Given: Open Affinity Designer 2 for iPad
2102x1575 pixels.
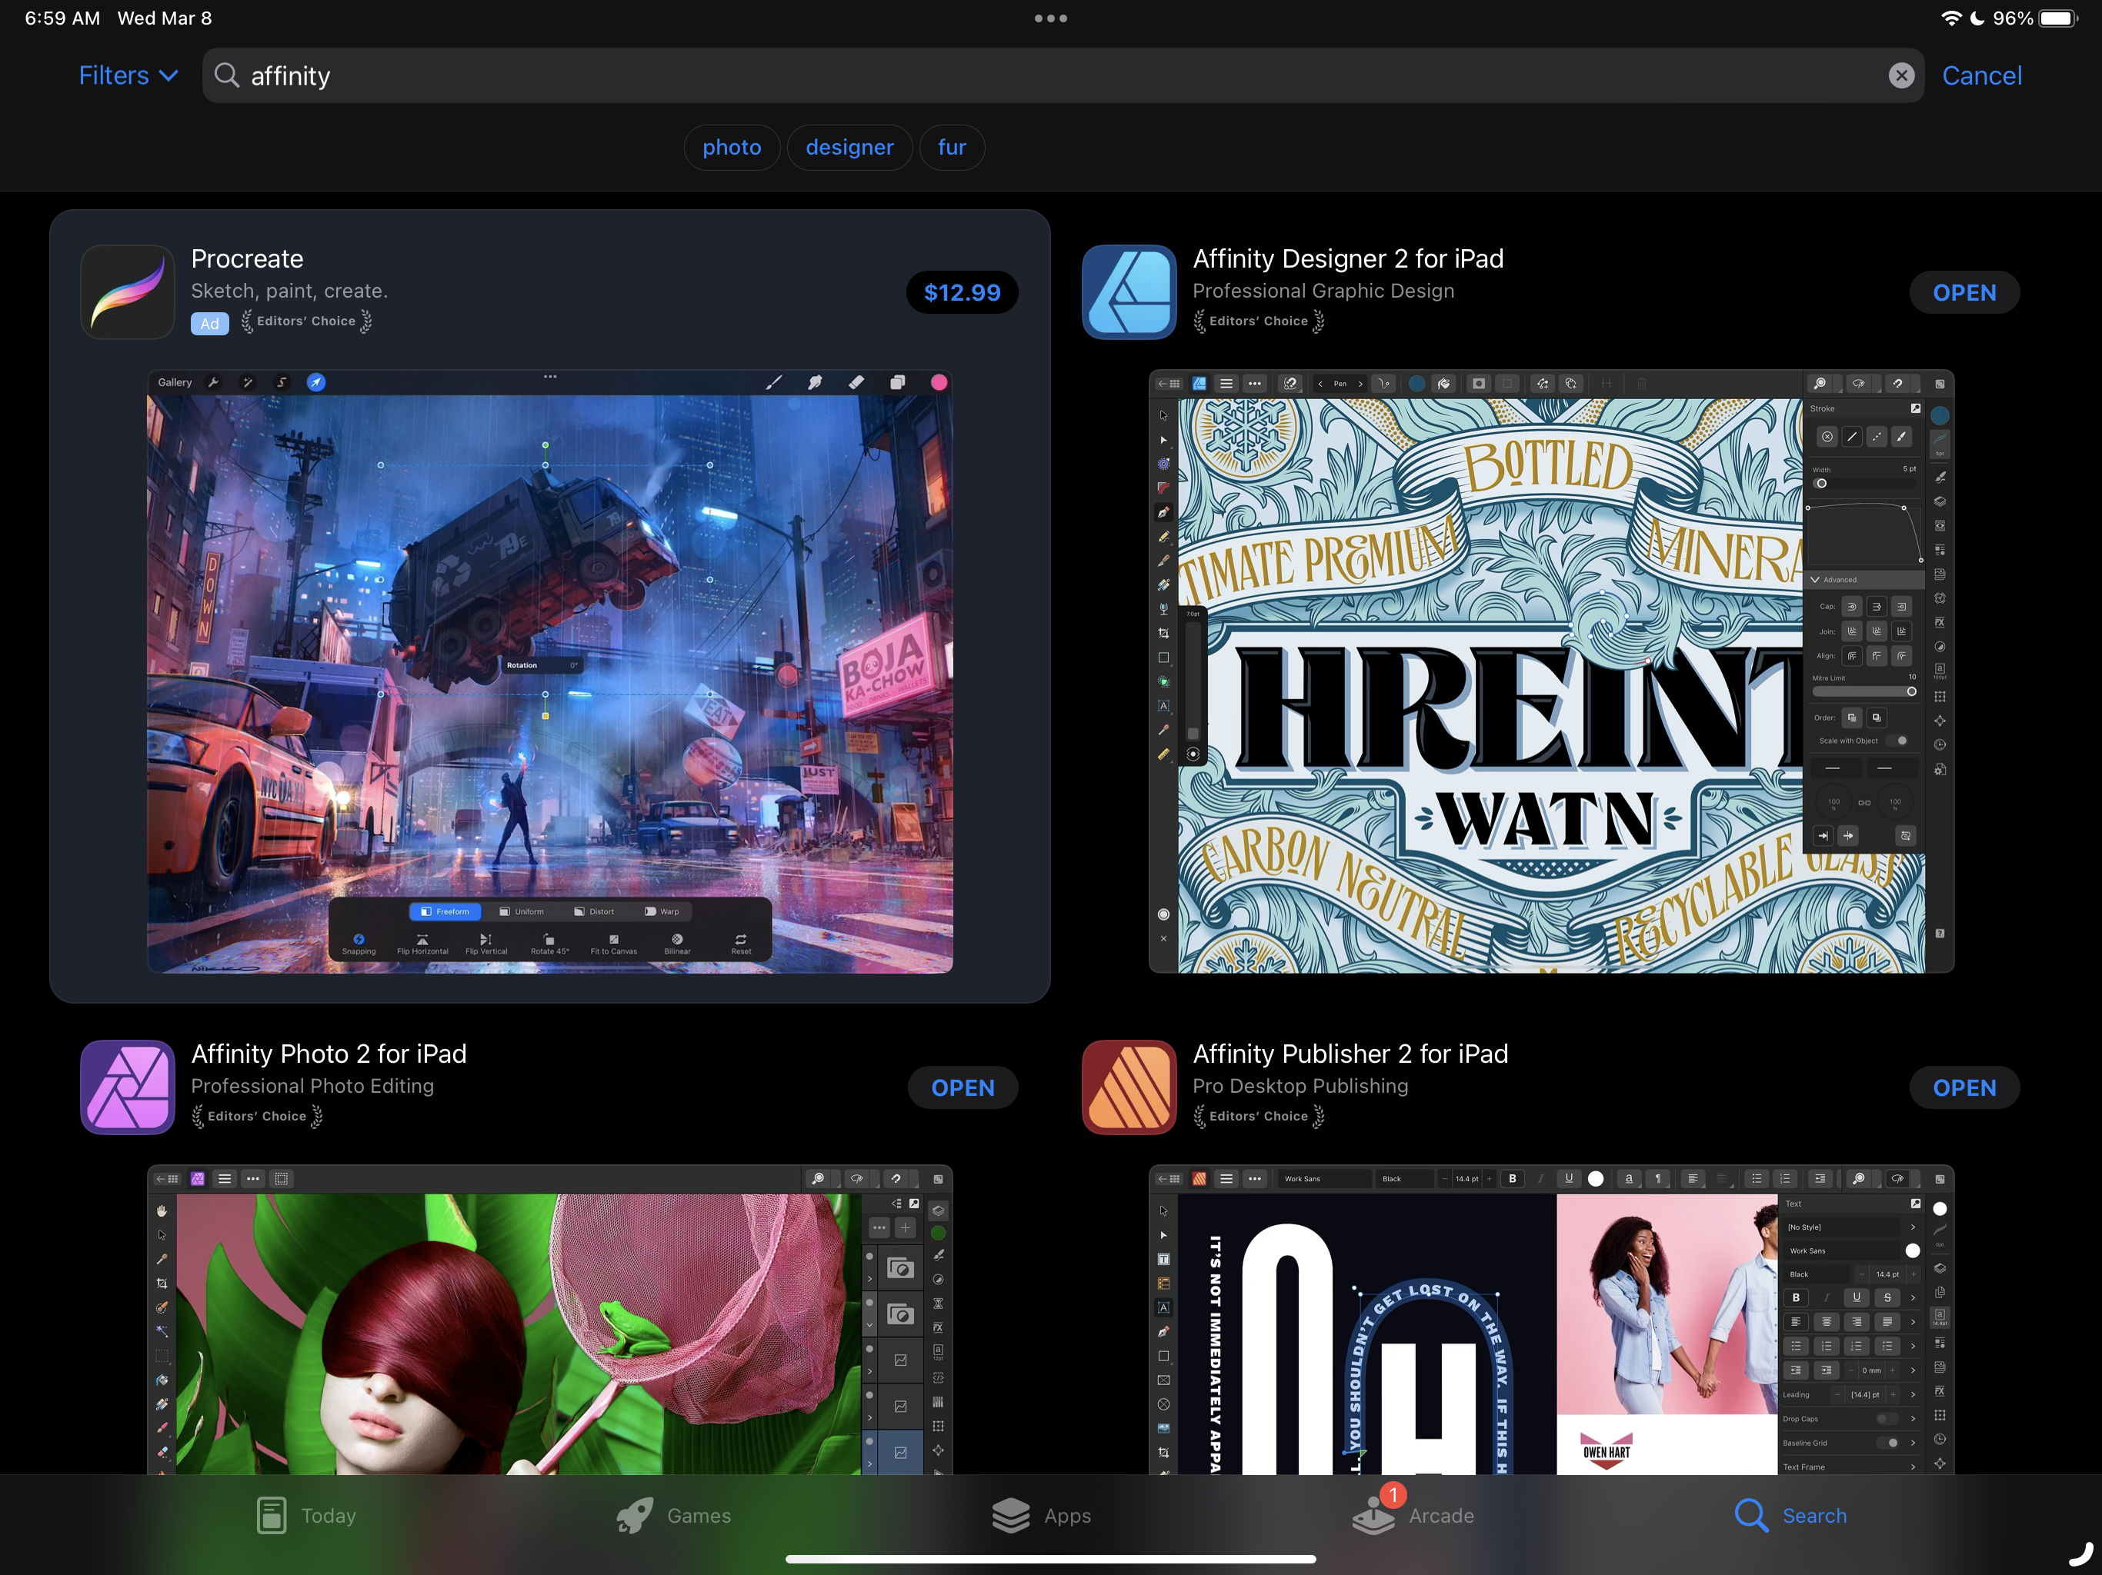Looking at the screenshot, I should tap(1964, 292).
